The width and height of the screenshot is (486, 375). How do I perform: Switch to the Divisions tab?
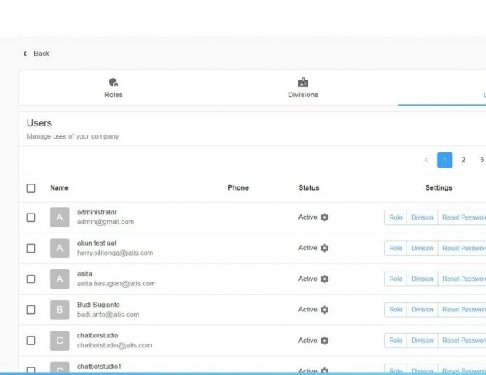(303, 88)
